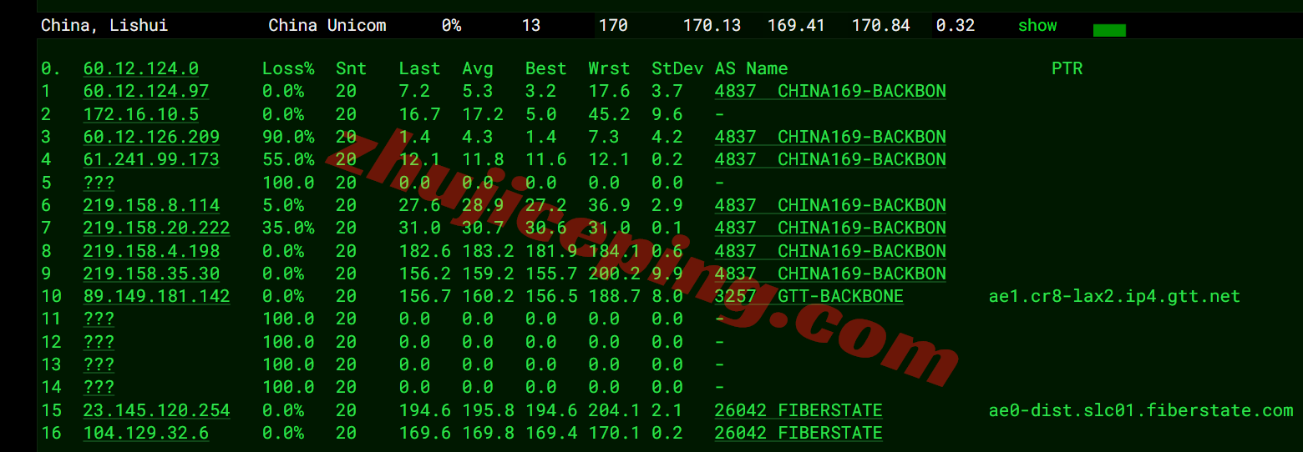
Task: Select PTR text ae1.cr8-lax2.ip4.gtt.net
Action: (x=1114, y=296)
